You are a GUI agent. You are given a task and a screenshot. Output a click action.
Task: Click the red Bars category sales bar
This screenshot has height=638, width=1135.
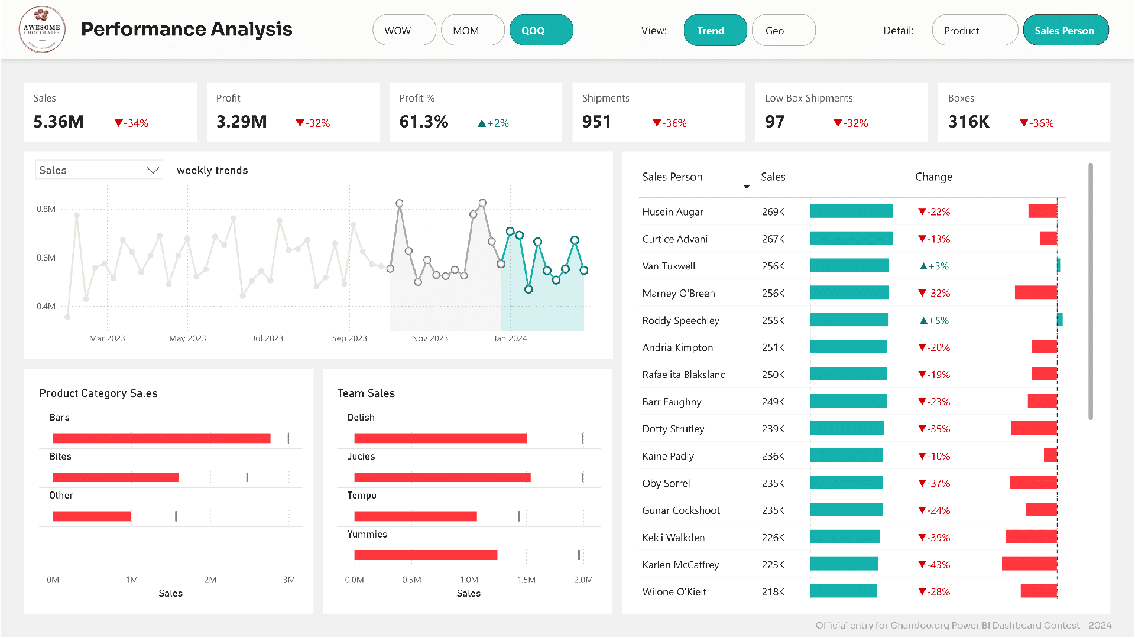pyautogui.click(x=161, y=438)
